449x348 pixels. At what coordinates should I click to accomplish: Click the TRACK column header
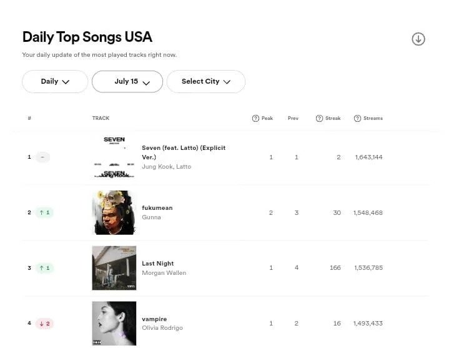tap(101, 118)
